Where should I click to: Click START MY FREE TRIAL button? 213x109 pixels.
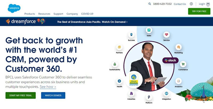pos(21,95)
